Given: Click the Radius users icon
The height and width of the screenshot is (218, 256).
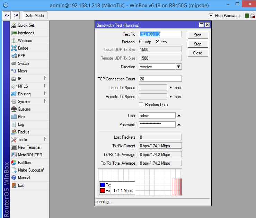Looking at the screenshot, I should tap(14, 132).
